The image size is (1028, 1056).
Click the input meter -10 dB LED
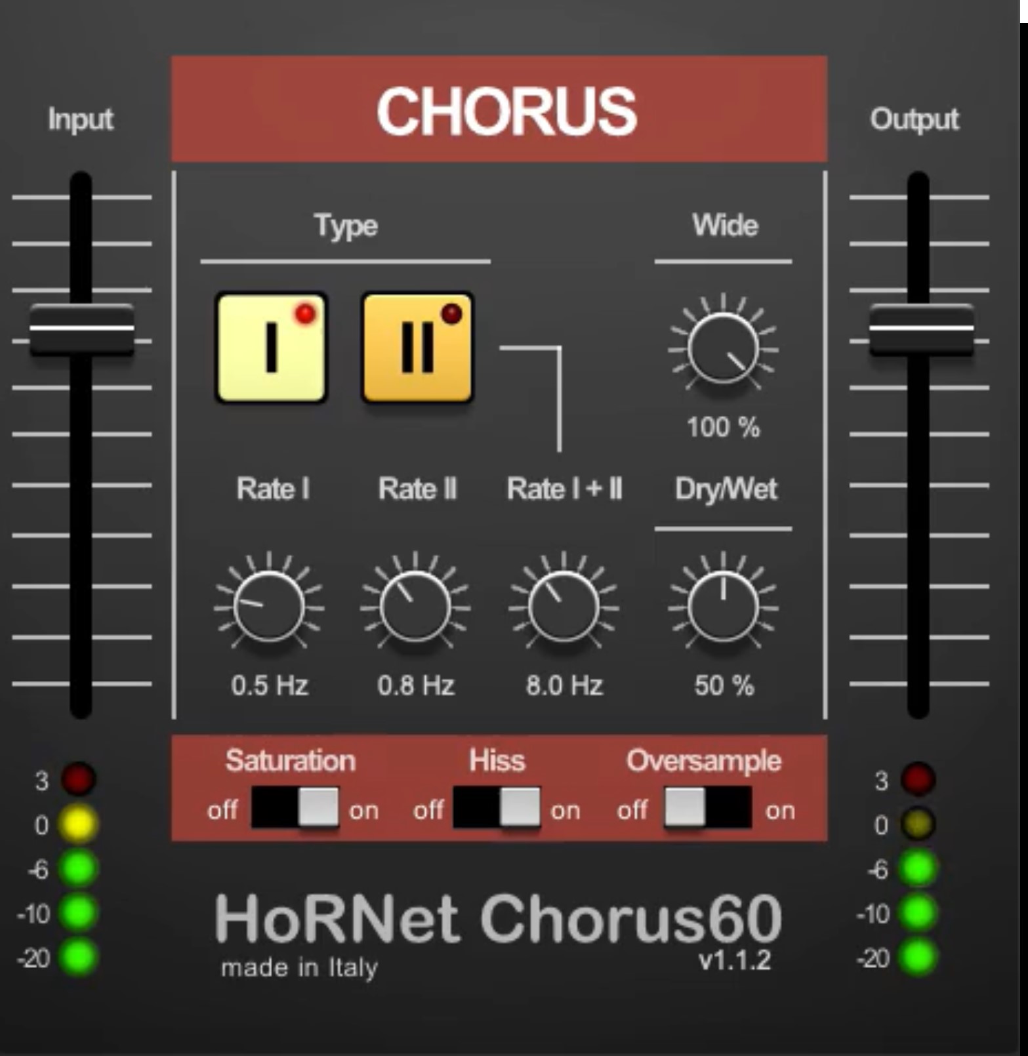click(79, 912)
